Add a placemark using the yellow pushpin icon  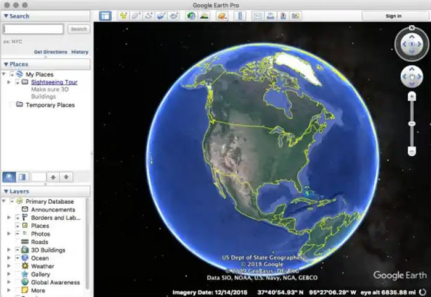pos(123,15)
